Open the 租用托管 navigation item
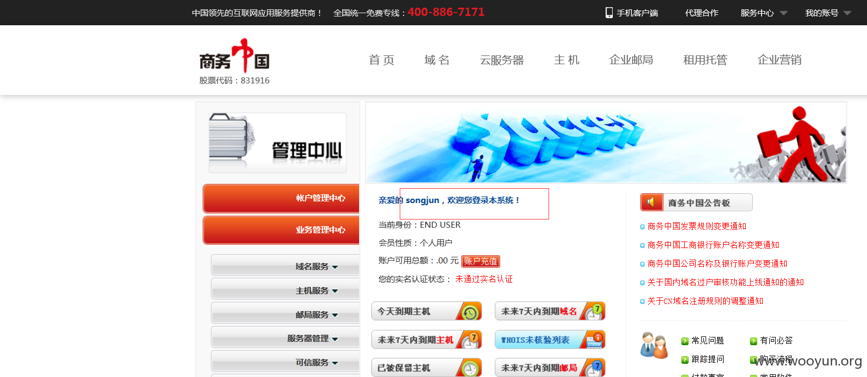Image resolution: width=867 pixels, height=377 pixels. pyautogui.click(x=705, y=60)
